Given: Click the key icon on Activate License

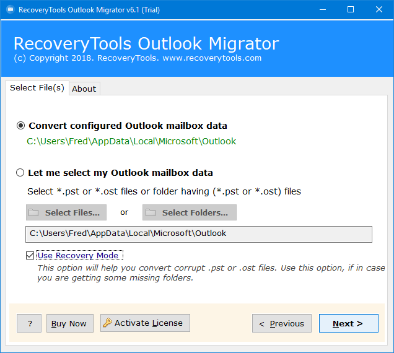Looking at the screenshot, I should point(107,323).
